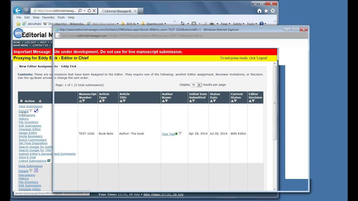Open the View menu
The width and height of the screenshot is (358, 201).
click(x=36, y=17)
